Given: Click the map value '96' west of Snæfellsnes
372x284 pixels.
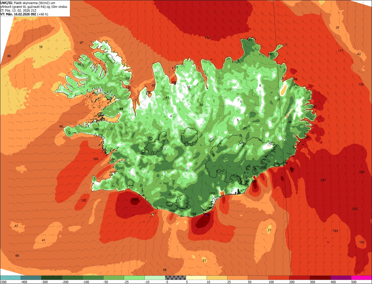Looking at the screenshot, I should tap(61, 126).
